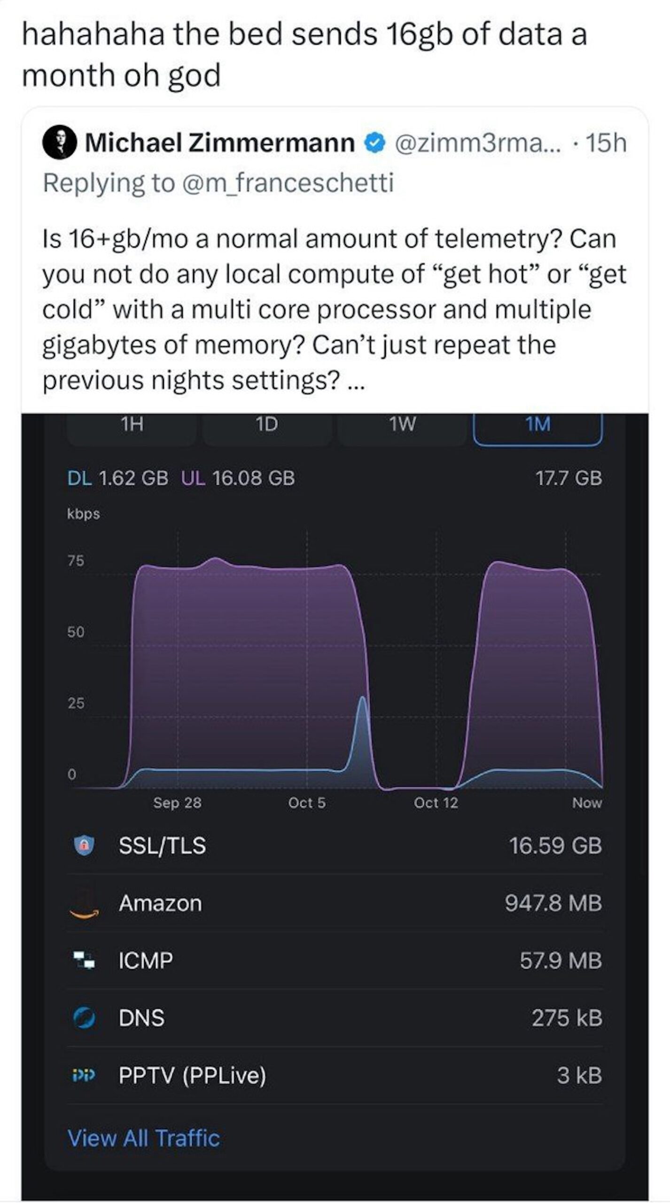Click the Michael Zimmermann display name
This screenshot has width=670, height=1203.
(x=219, y=143)
